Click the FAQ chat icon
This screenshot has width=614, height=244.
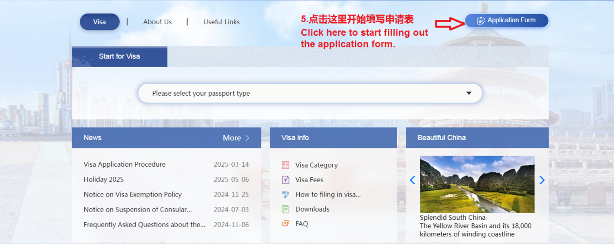click(286, 224)
